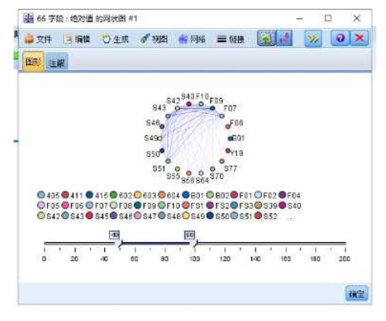
Task: Click the 确定 (OK) button
Action: tap(357, 293)
